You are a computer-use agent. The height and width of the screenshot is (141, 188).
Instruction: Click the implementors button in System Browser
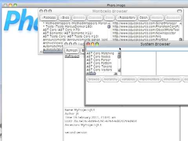(149, 79)
